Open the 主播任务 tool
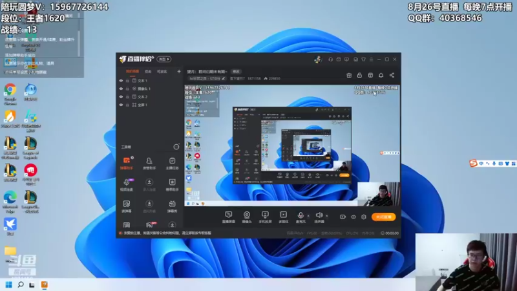This screenshot has height=291, width=517. point(172,163)
